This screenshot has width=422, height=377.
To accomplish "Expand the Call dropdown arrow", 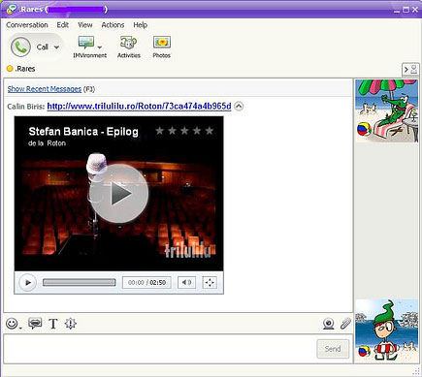I will tap(56, 47).
